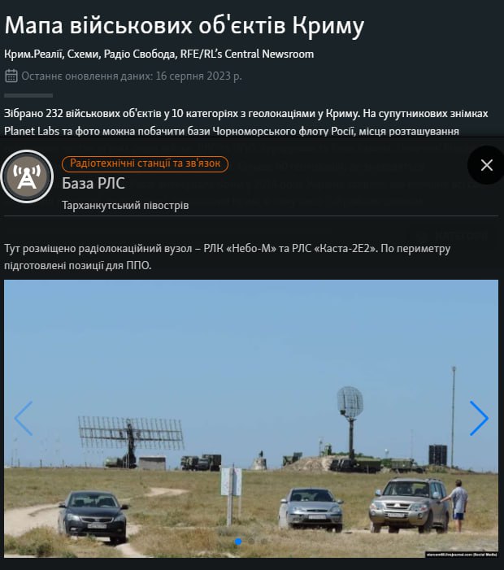Advance to next photo with right arrow
The width and height of the screenshot is (504, 570).
point(479,419)
